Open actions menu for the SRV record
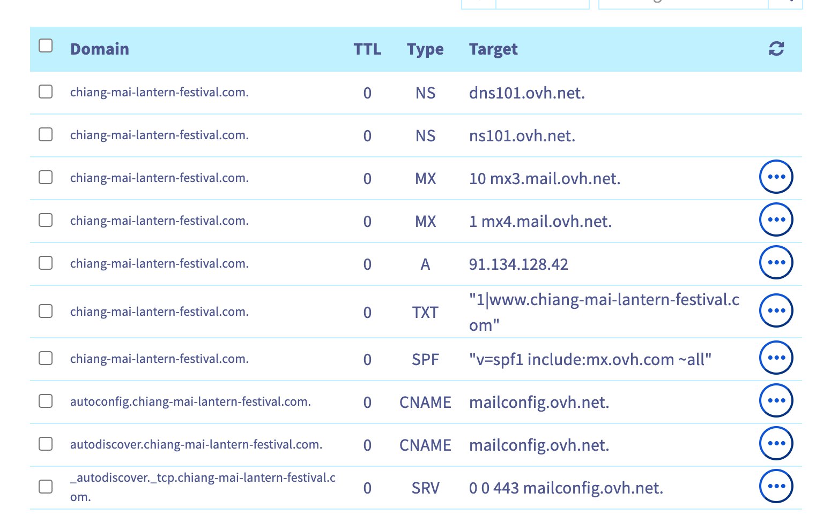This screenshot has width=816, height=531. coord(776,486)
